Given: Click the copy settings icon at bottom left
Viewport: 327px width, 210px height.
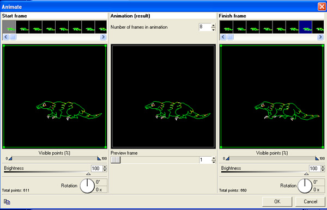Looking at the screenshot, I should tap(7, 202).
